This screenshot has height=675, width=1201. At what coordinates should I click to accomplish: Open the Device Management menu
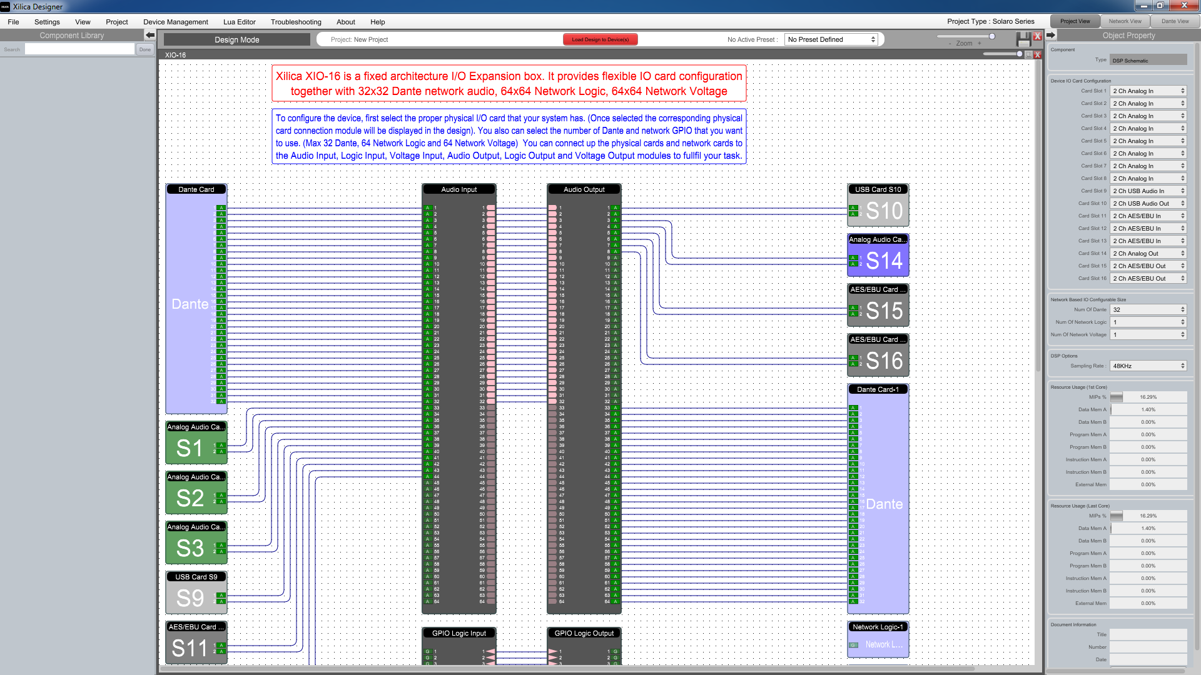click(x=175, y=22)
